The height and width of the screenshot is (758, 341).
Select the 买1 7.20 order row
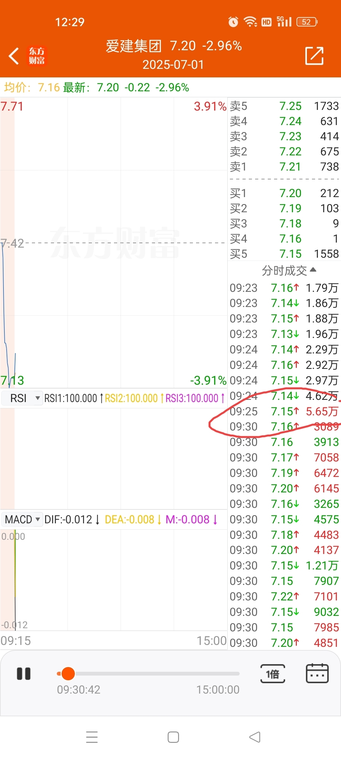point(284,193)
